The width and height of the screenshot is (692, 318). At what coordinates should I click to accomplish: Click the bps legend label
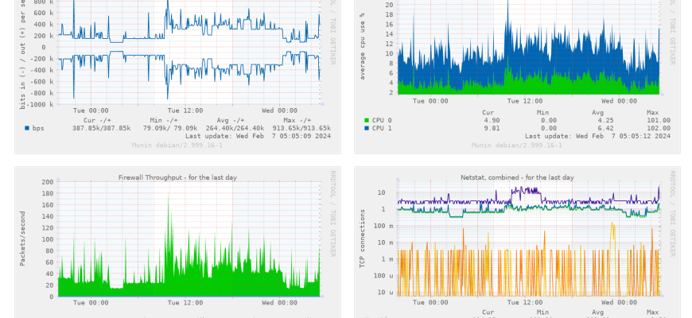[x=38, y=127]
